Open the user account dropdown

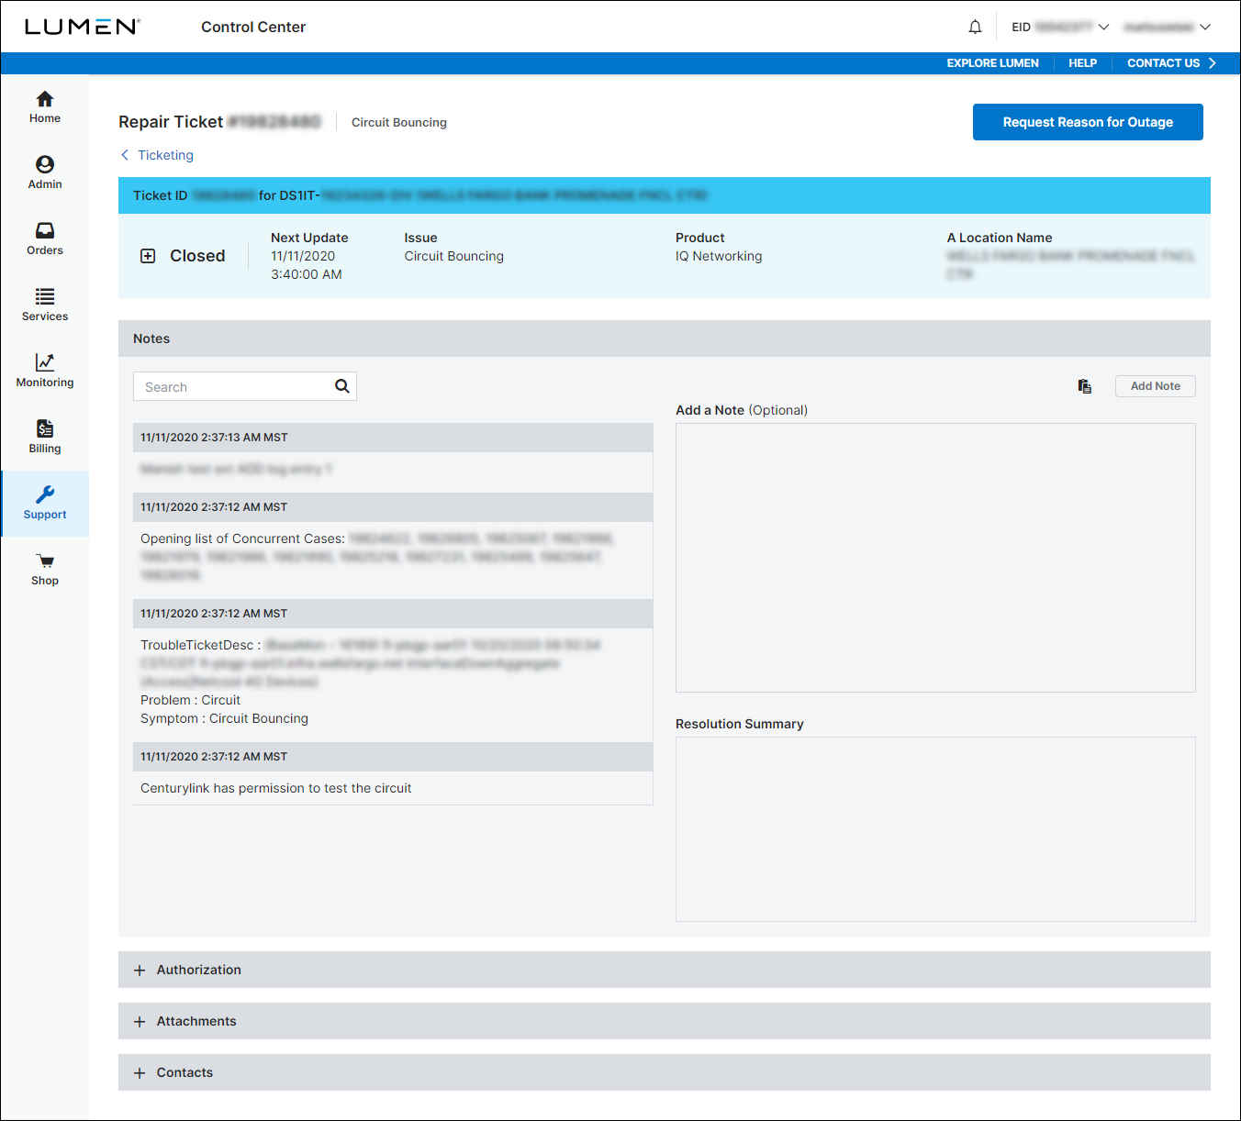click(x=1167, y=28)
